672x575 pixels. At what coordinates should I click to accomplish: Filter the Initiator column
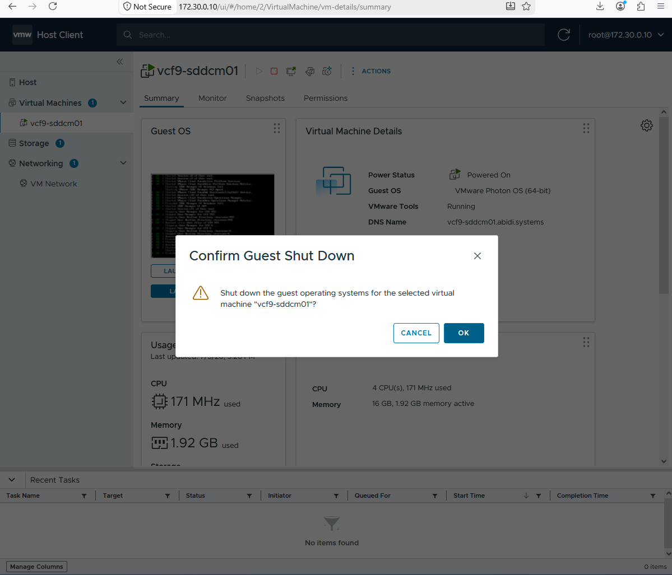click(x=336, y=496)
